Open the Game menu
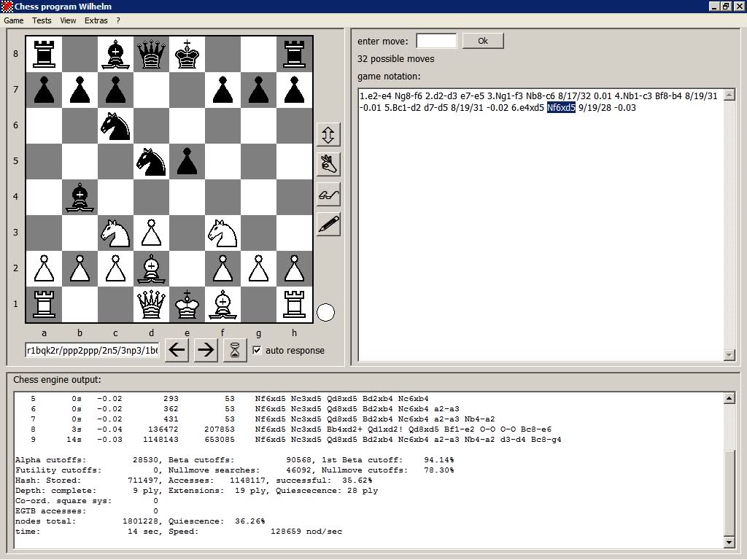This screenshot has width=747, height=560. click(14, 20)
